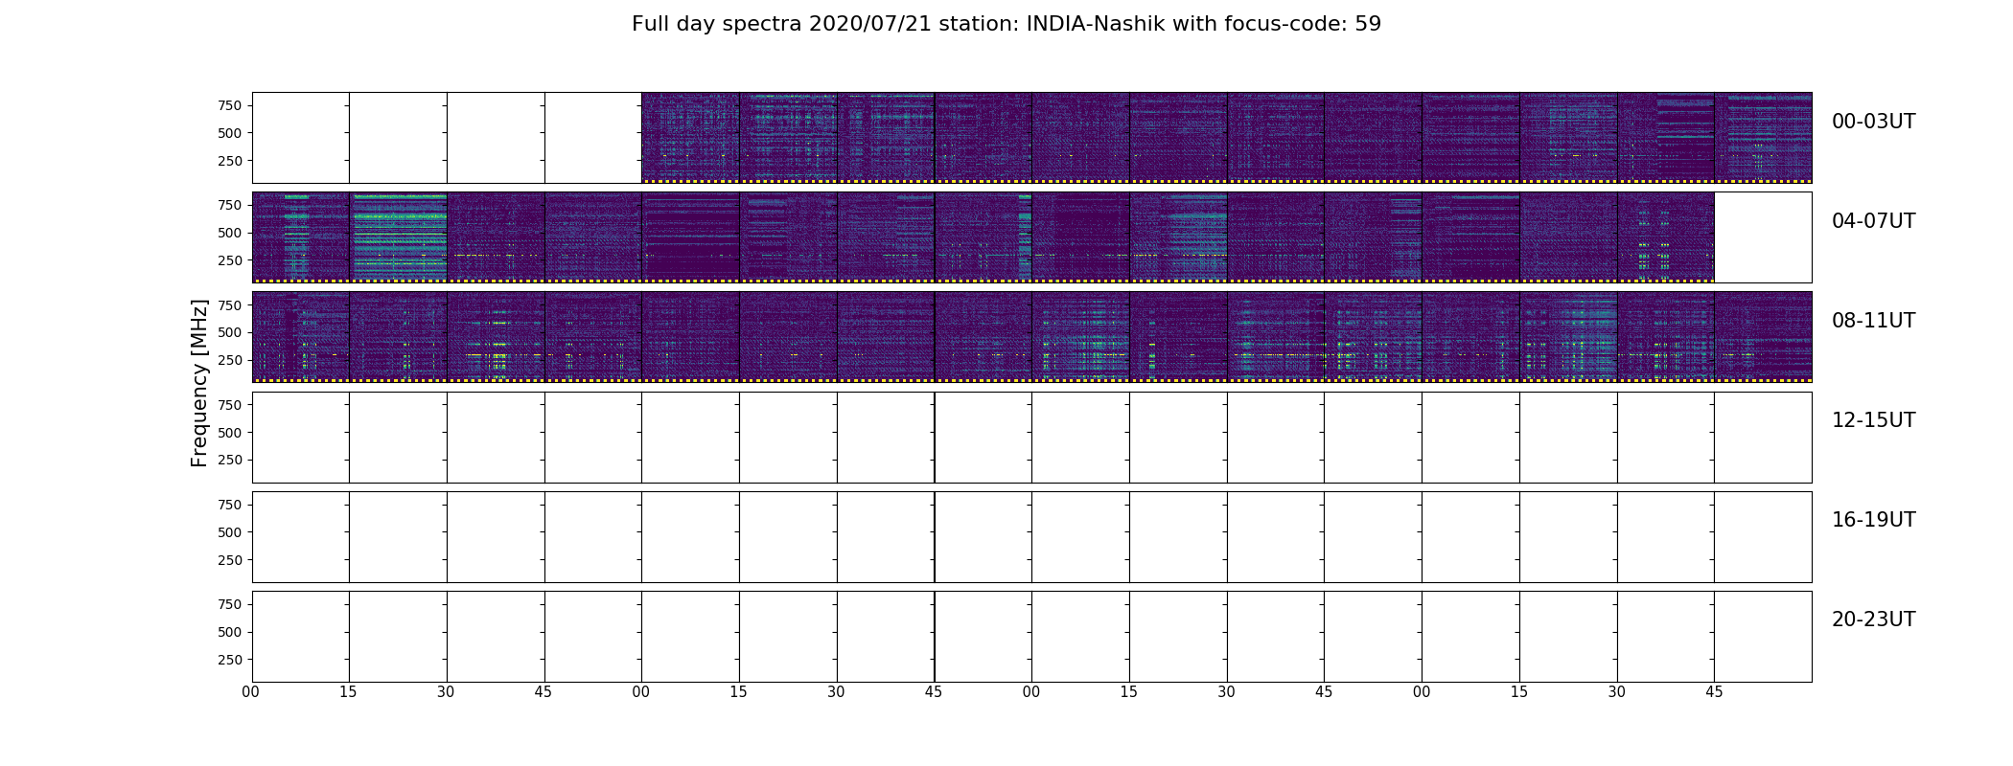Click the bright green spectrum block in 04-07UT row
The height and width of the screenshot is (766, 2013).
(399, 237)
